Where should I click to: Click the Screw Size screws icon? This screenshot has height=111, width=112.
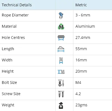(61, 94)
